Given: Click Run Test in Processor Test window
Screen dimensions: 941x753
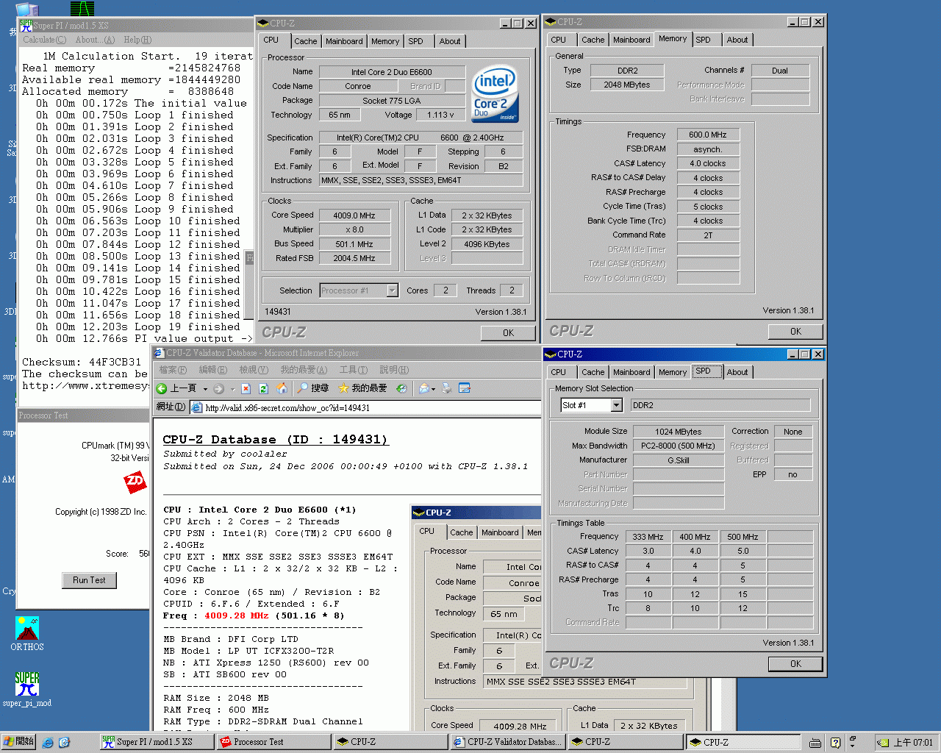Looking at the screenshot, I should (x=89, y=580).
